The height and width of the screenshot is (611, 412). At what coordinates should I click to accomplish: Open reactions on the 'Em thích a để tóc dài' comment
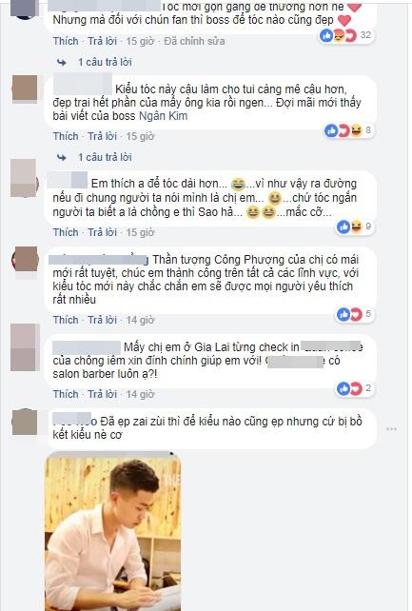[x=355, y=227]
